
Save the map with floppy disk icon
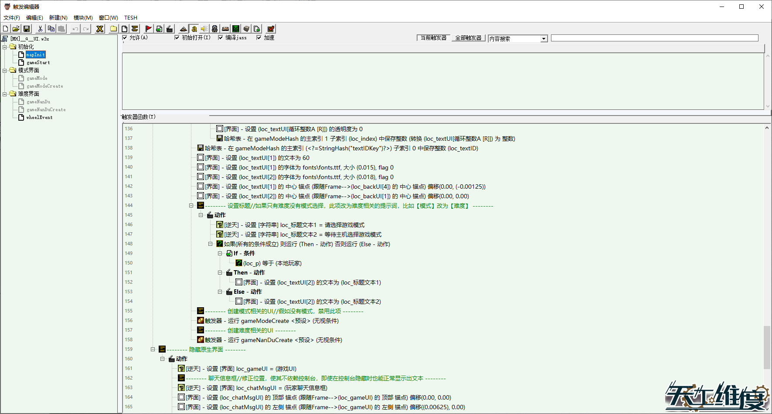(x=27, y=29)
